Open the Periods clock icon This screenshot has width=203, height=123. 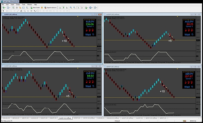tap(90, 8)
